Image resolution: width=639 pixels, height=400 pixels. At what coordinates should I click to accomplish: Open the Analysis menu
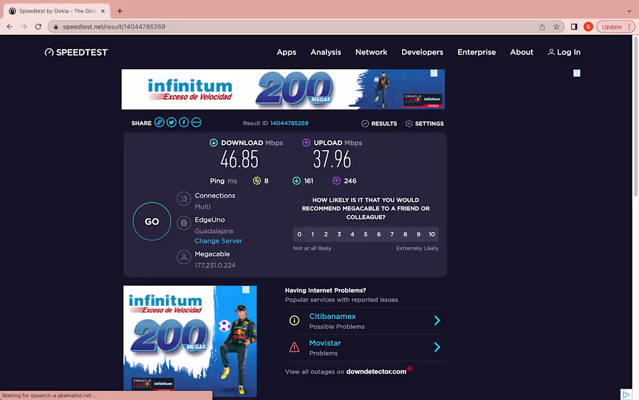point(326,52)
